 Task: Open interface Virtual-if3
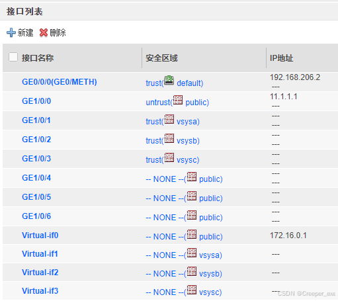(x=40, y=291)
